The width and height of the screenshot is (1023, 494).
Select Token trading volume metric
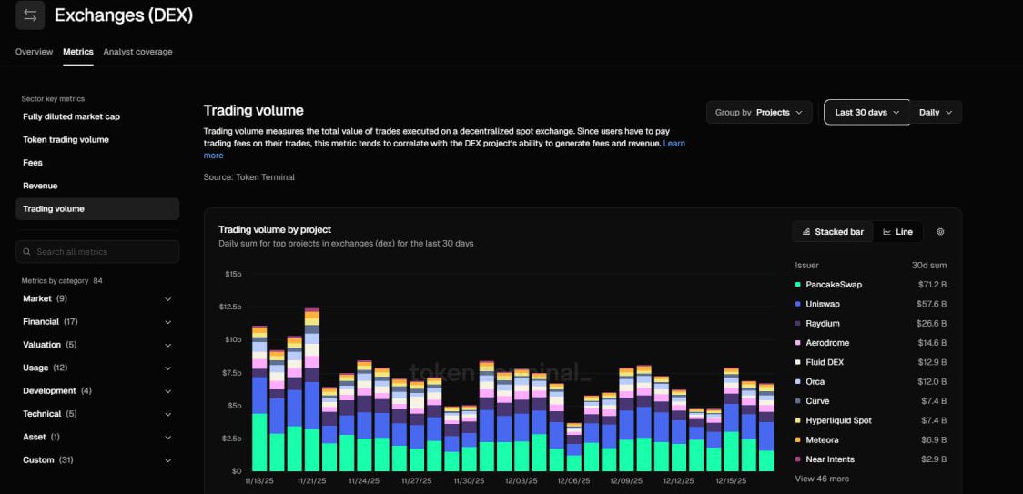pyautogui.click(x=66, y=140)
